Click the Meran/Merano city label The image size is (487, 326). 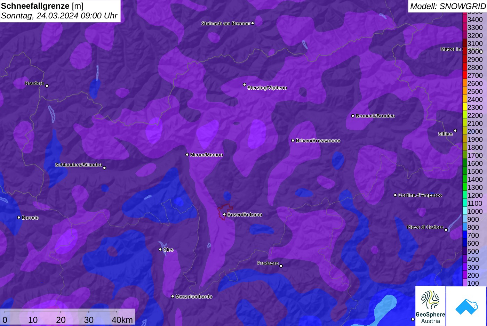click(x=207, y=155)
